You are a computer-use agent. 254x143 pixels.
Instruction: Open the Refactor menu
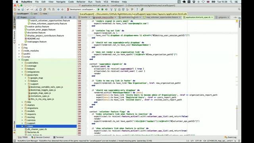point(81,2)
